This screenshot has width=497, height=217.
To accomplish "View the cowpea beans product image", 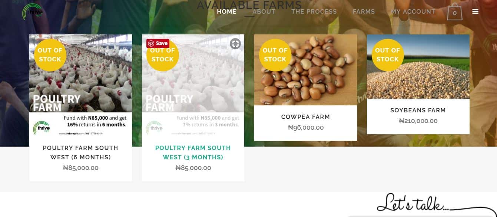I will [305, 70].
